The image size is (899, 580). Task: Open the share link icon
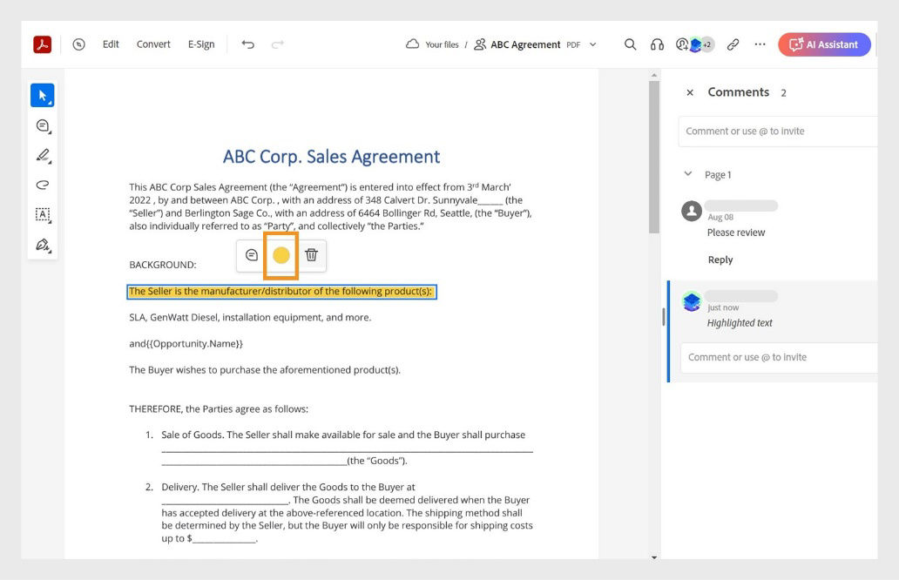tap(732, 44)
